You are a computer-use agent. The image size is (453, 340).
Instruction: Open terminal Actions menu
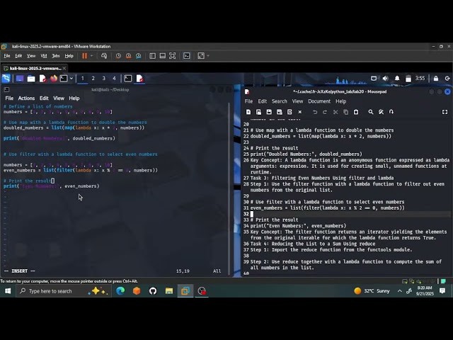pyautogui.click(x=26, y=98)
